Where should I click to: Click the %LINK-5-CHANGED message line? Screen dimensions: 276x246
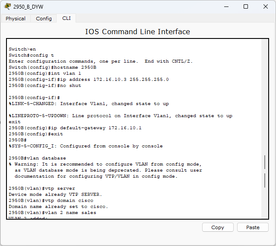89,104
